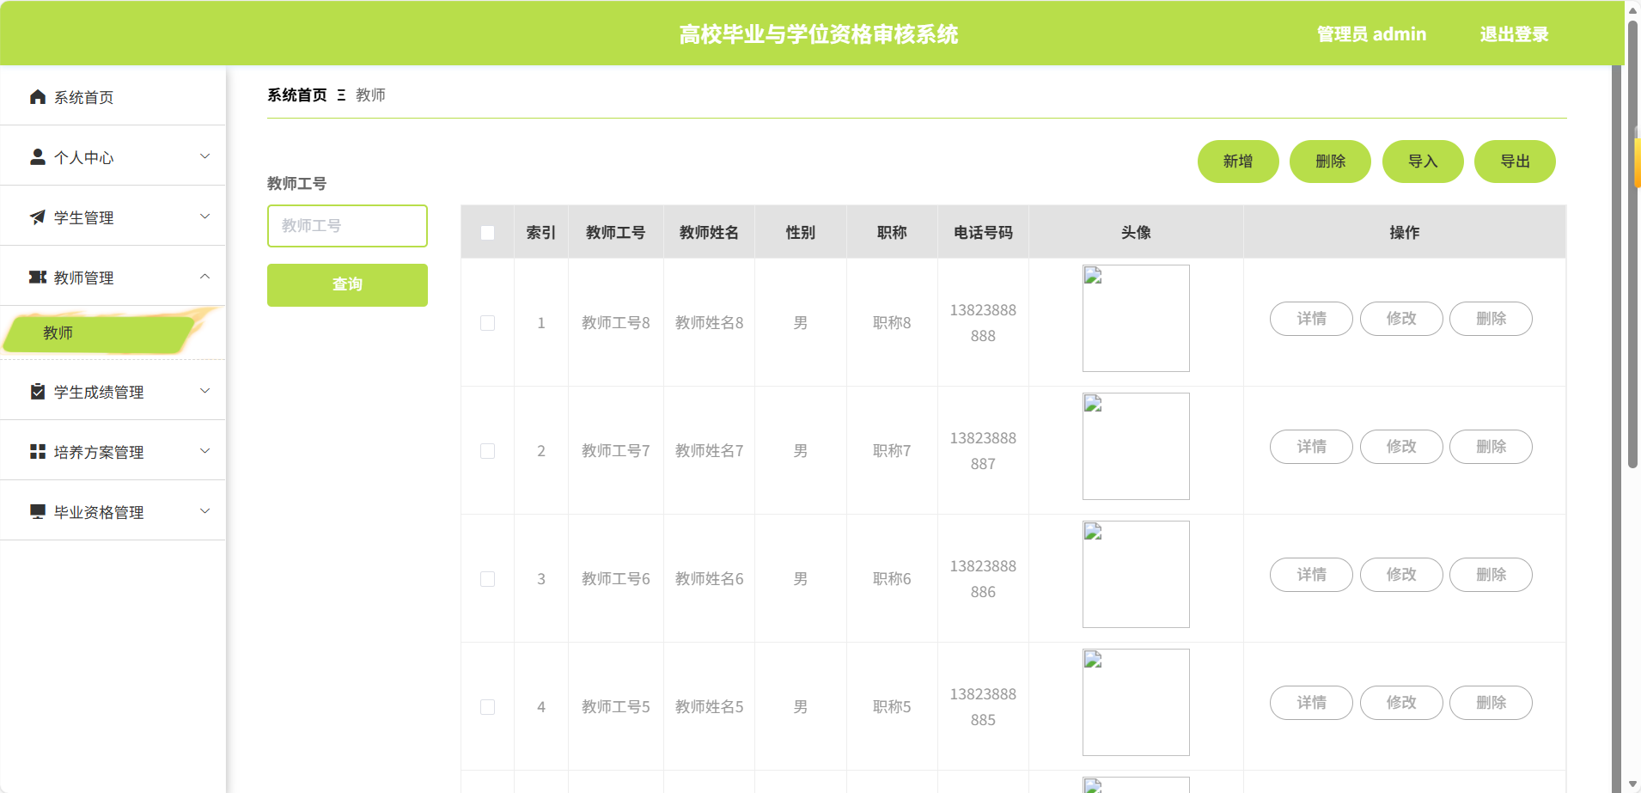This screenshot has height=793, width=1641.
Task: Click the avatar image for 教师姓名7
Action: 1136,447
